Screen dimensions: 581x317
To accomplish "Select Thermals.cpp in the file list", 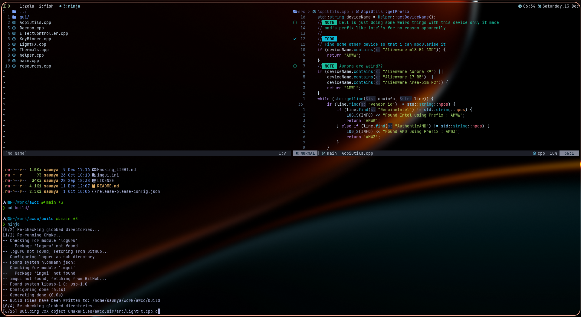I will coord(34,50).
